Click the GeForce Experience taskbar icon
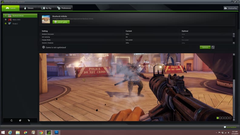The height and width of the screenshot is (135, 240). (x=49, y=132)
